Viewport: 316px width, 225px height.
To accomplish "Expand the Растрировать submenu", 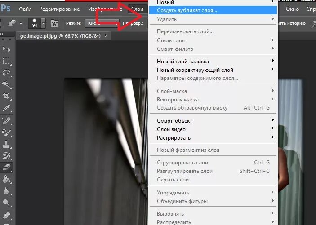I will (213, 138).
